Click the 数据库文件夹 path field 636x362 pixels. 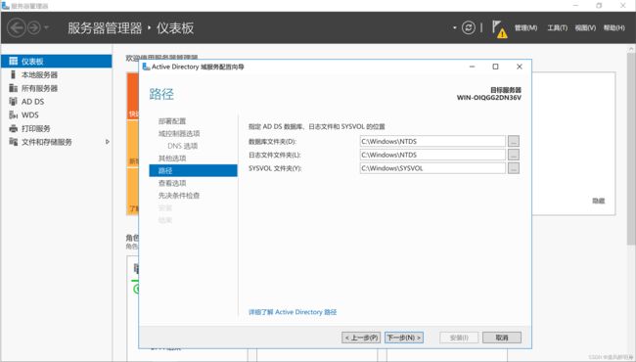(432, 141)
